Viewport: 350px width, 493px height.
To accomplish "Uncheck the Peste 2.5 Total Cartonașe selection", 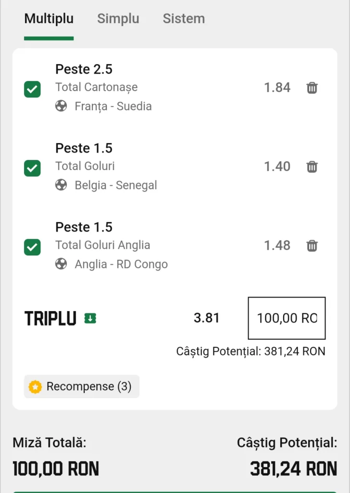I will click(32, 89).
